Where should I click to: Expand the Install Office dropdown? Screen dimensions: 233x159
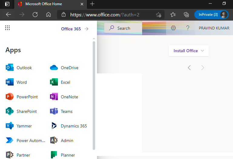coord(188,51)
